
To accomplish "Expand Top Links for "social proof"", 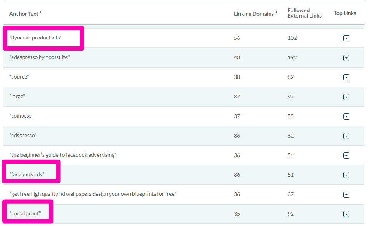I will point(346,214).
